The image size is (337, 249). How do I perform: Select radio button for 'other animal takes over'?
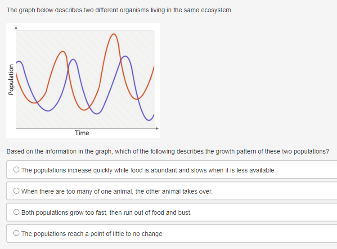(16, 191)
